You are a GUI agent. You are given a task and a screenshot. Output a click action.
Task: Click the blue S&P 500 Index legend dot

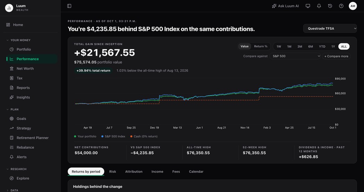click(102, 137)
